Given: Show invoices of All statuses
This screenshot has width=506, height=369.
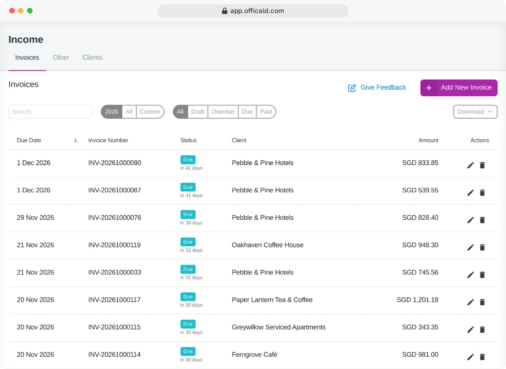Looking at the screenshot, I should [x=180, y=111].
